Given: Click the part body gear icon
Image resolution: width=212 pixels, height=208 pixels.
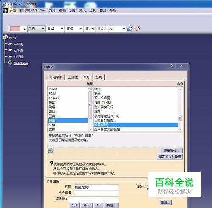Looking at the screenshot, I should point(10,63).
